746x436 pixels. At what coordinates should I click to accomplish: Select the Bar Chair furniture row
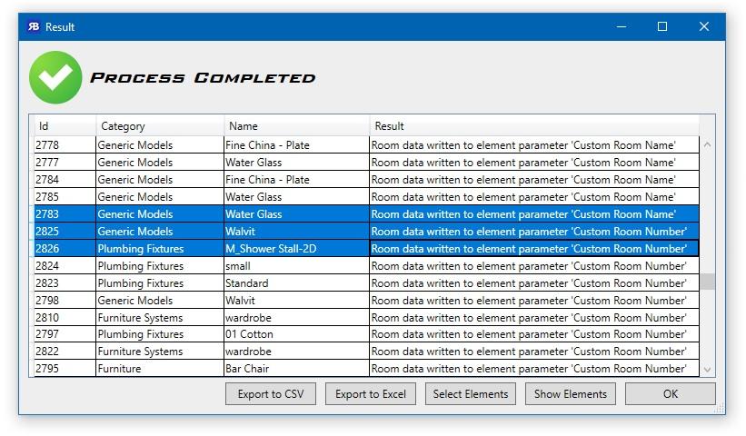tap(366, 369)
